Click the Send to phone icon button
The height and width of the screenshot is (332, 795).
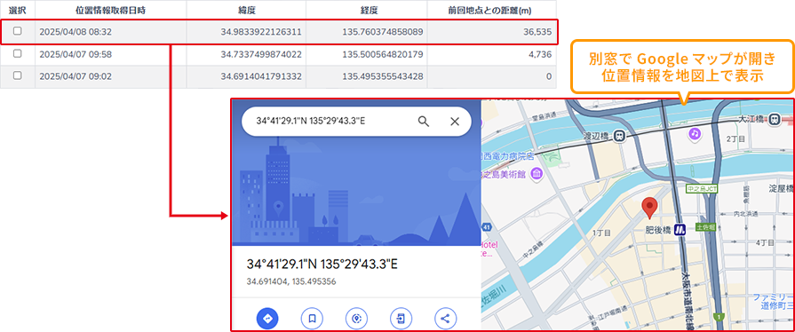pyautogui.click(x=401, y=319)
